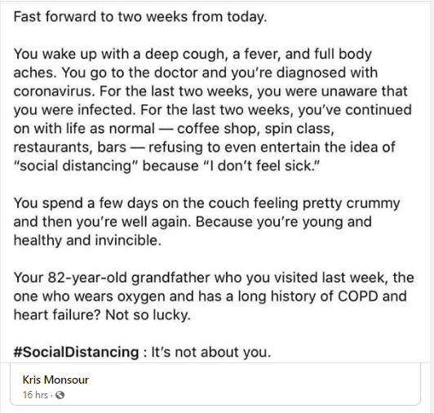Viewport: 434px width, 413px height.
Task: Click the text "It's not about you."
Action: point(211,352)
